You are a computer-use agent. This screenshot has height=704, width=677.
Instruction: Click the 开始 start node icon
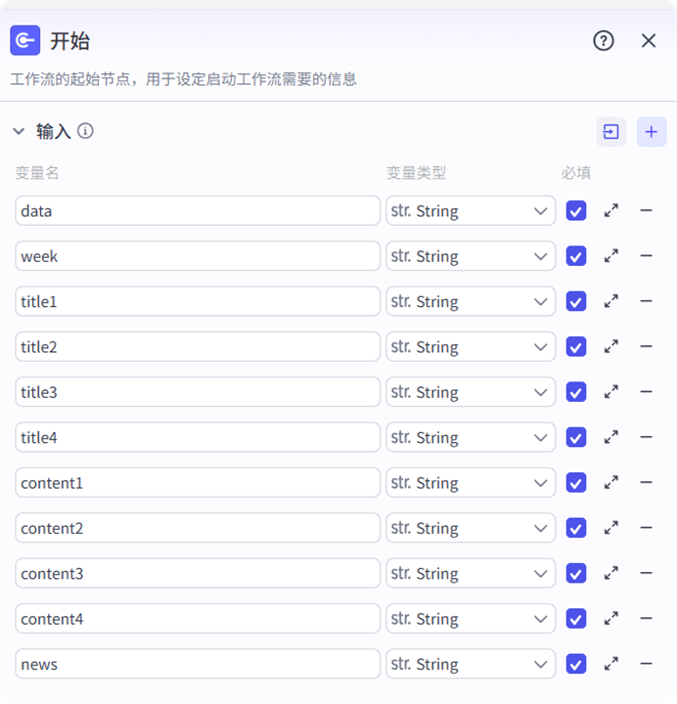[25, 40]
